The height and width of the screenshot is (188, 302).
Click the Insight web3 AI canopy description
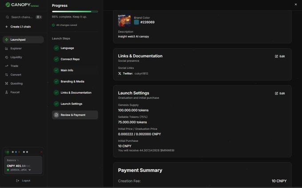[134, 36]
